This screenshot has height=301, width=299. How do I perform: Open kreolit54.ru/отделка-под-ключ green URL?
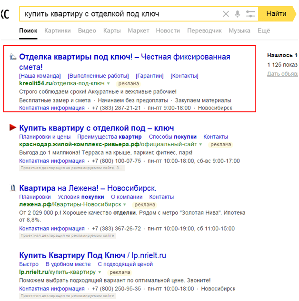click(x=62, y=83)
